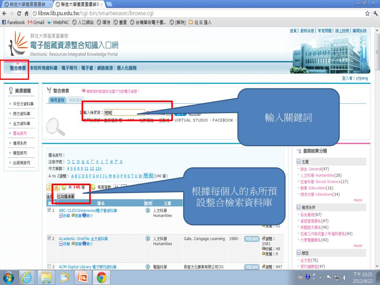This screenshot has width=380, height=285.
Task: Click 離開系統 to log out
Action: pyautogui.click(x=360, y=31)
